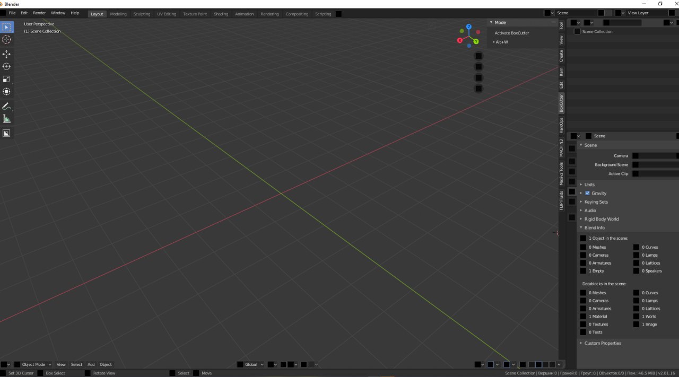Select the Annotate pencil tool

coord(7,107)
